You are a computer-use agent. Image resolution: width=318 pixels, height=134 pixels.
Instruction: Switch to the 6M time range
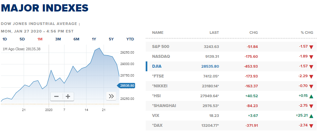pos(76,39)
